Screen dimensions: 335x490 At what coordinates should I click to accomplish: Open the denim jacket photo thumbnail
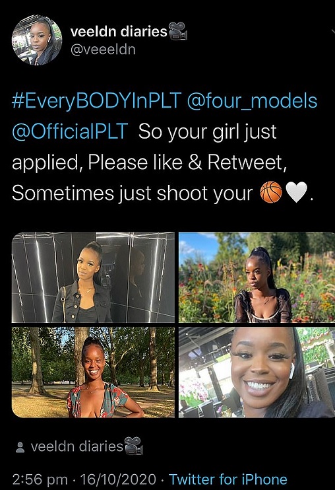click(93, 277)
